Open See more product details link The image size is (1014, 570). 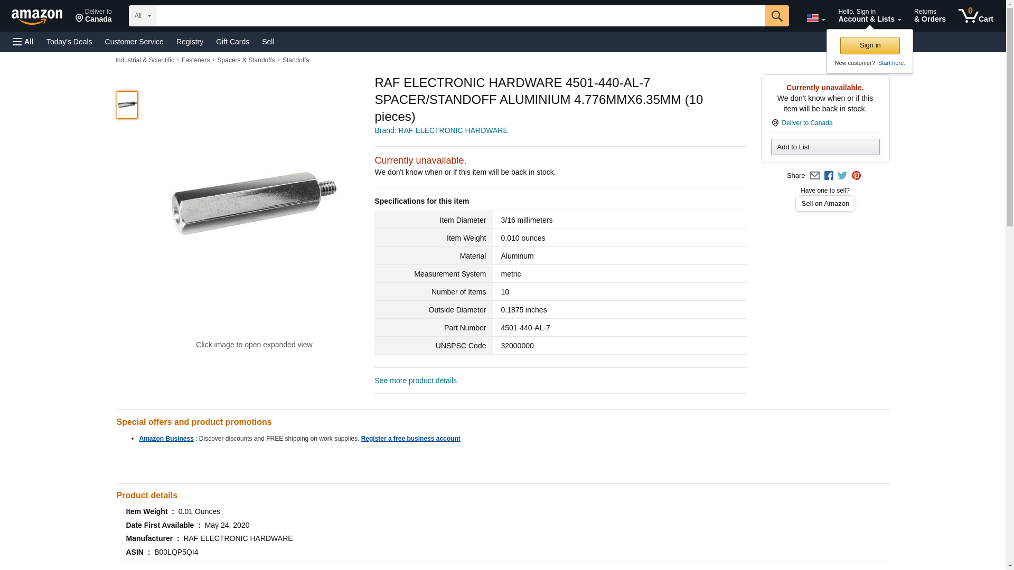pos(416,381)
